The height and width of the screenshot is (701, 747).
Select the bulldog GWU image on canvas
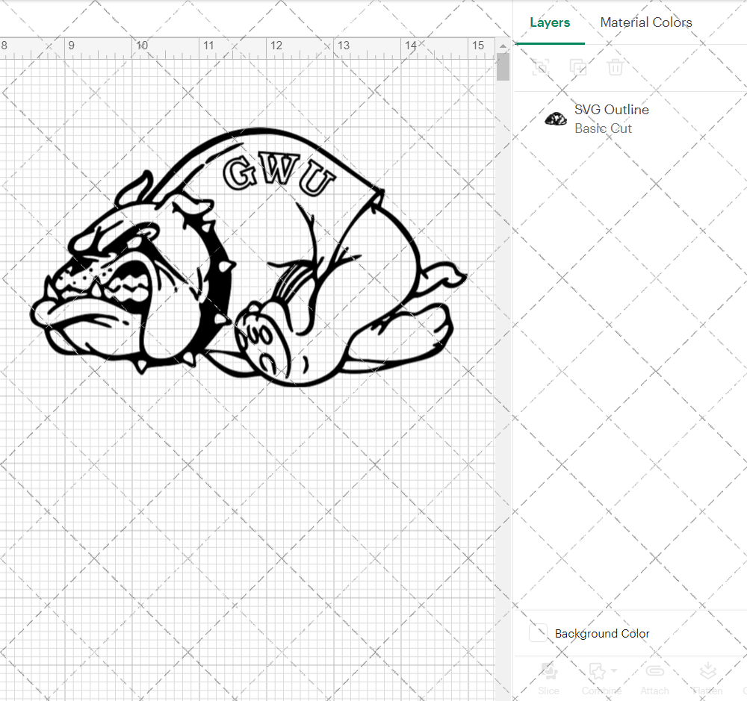click(248, 257)
